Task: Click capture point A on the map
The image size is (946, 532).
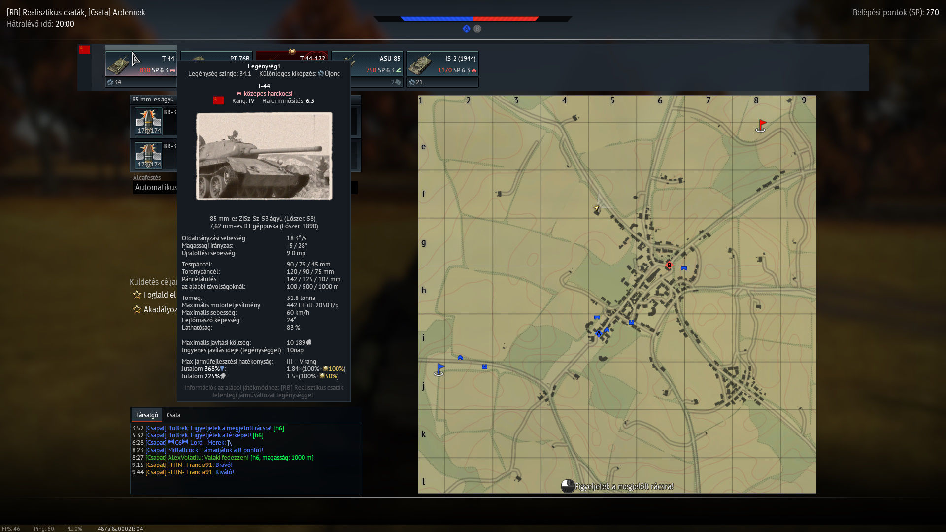Action: 599,334
